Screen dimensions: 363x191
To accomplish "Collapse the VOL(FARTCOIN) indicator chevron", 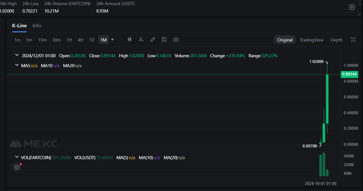I will click(x=17, y=157).
